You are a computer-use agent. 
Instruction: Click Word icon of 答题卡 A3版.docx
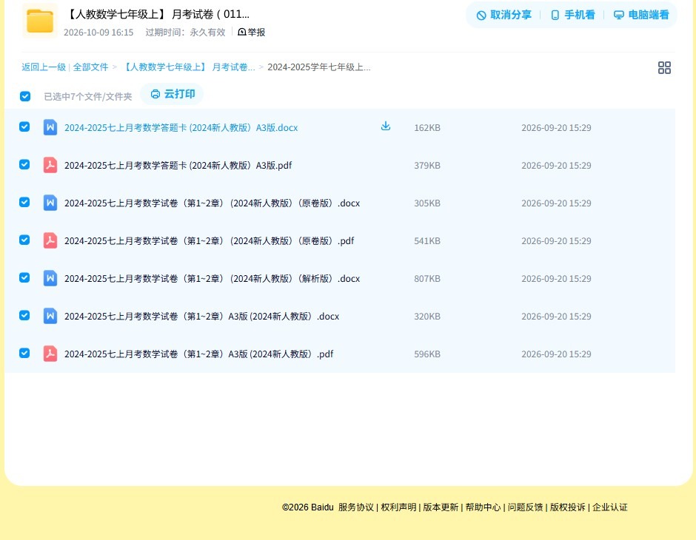click(50, 127)
